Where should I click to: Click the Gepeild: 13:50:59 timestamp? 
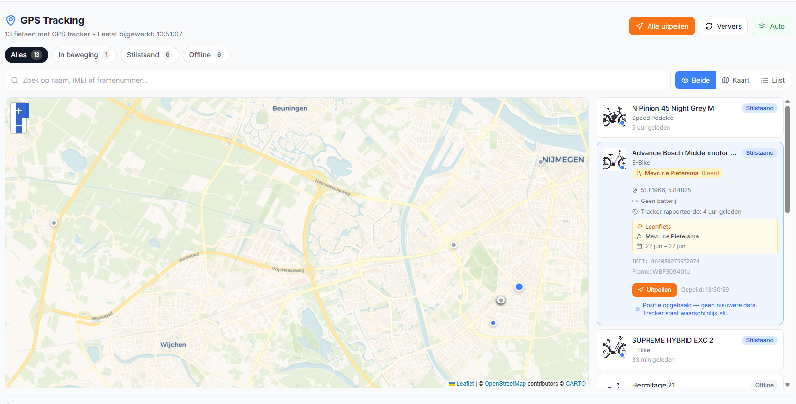tap(705, 290)
